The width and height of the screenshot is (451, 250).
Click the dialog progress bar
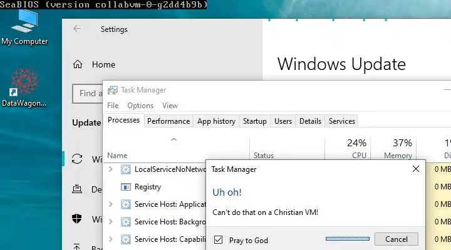(x=347, y=239)
